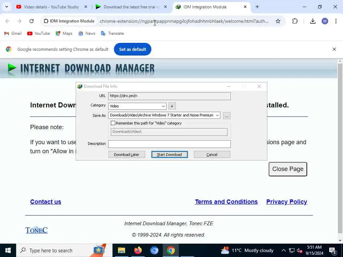Click the URL field in Download File Info
This screenshot has height=257, width=343.
[169, 96]
